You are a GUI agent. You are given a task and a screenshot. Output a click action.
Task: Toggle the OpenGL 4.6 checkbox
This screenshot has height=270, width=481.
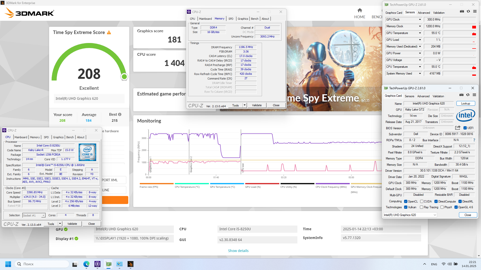pyautogui.click(x=456, y=207)
